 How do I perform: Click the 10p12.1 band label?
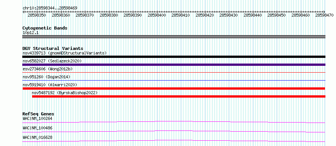pos(31,33)
